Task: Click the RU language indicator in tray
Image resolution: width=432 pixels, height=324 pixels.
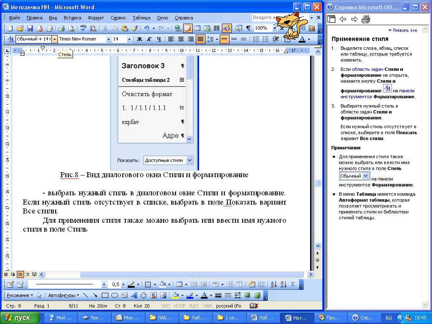Action: coord(389,318)
